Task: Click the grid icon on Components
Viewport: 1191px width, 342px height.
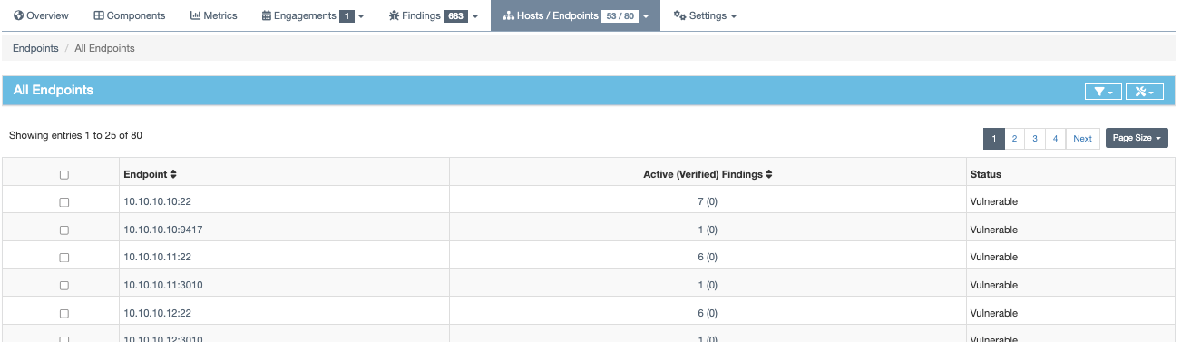Action: coord(99,15)
